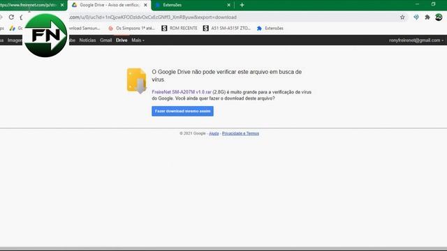Select Drive in Google bar
This screenshot has width=447, height=251.
pos(122,40)
